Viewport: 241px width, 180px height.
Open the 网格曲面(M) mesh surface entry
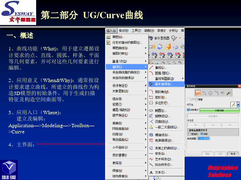(126, 129)
